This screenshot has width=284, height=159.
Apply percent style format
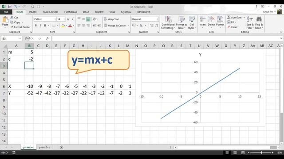pyautogui.click(x=141, y=26)
